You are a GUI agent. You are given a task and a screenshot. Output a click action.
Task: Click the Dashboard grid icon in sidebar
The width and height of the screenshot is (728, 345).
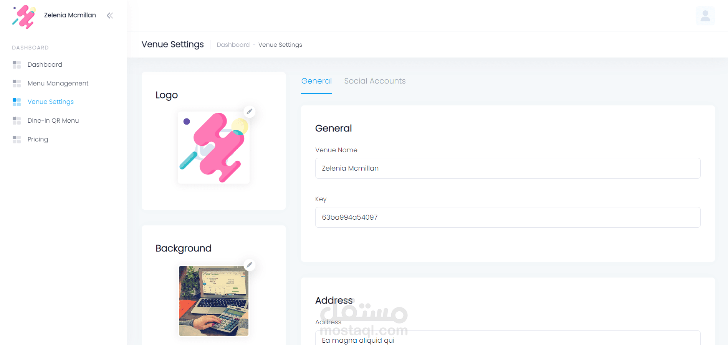[x=17, y=64]
